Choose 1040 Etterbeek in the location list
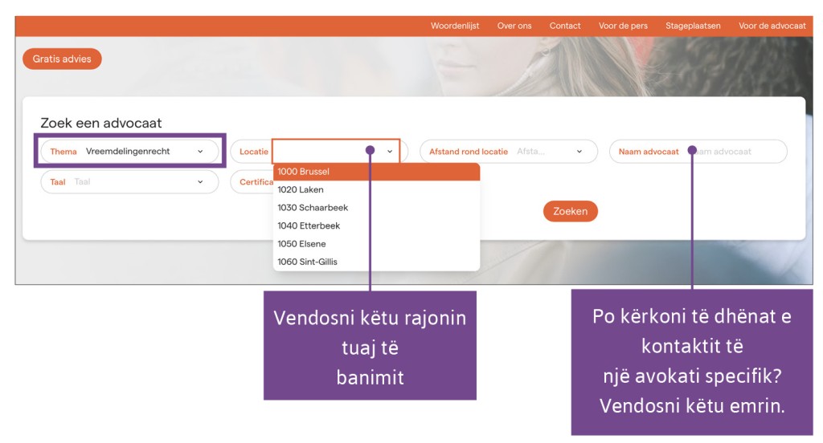The image size is (823, 443). click(x=376, y=226)
